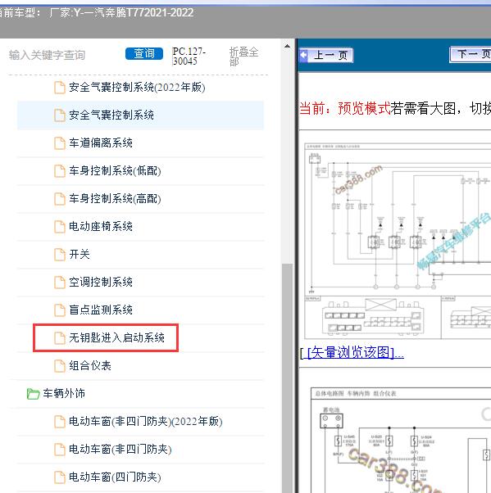Open 车身控制系统(低配) entry
Screen dimensions: 491x493
click(x=115, y=170)
